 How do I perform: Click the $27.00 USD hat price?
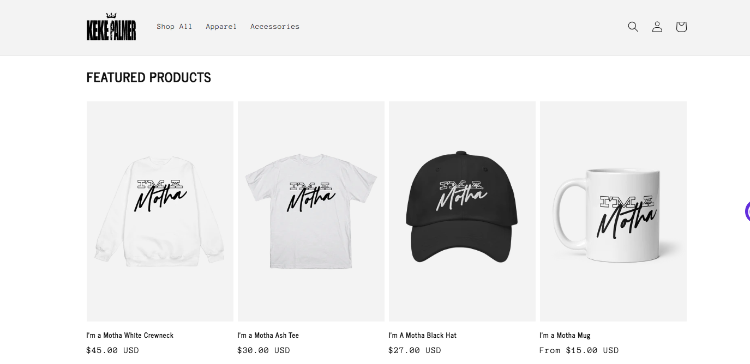[415, 350]
